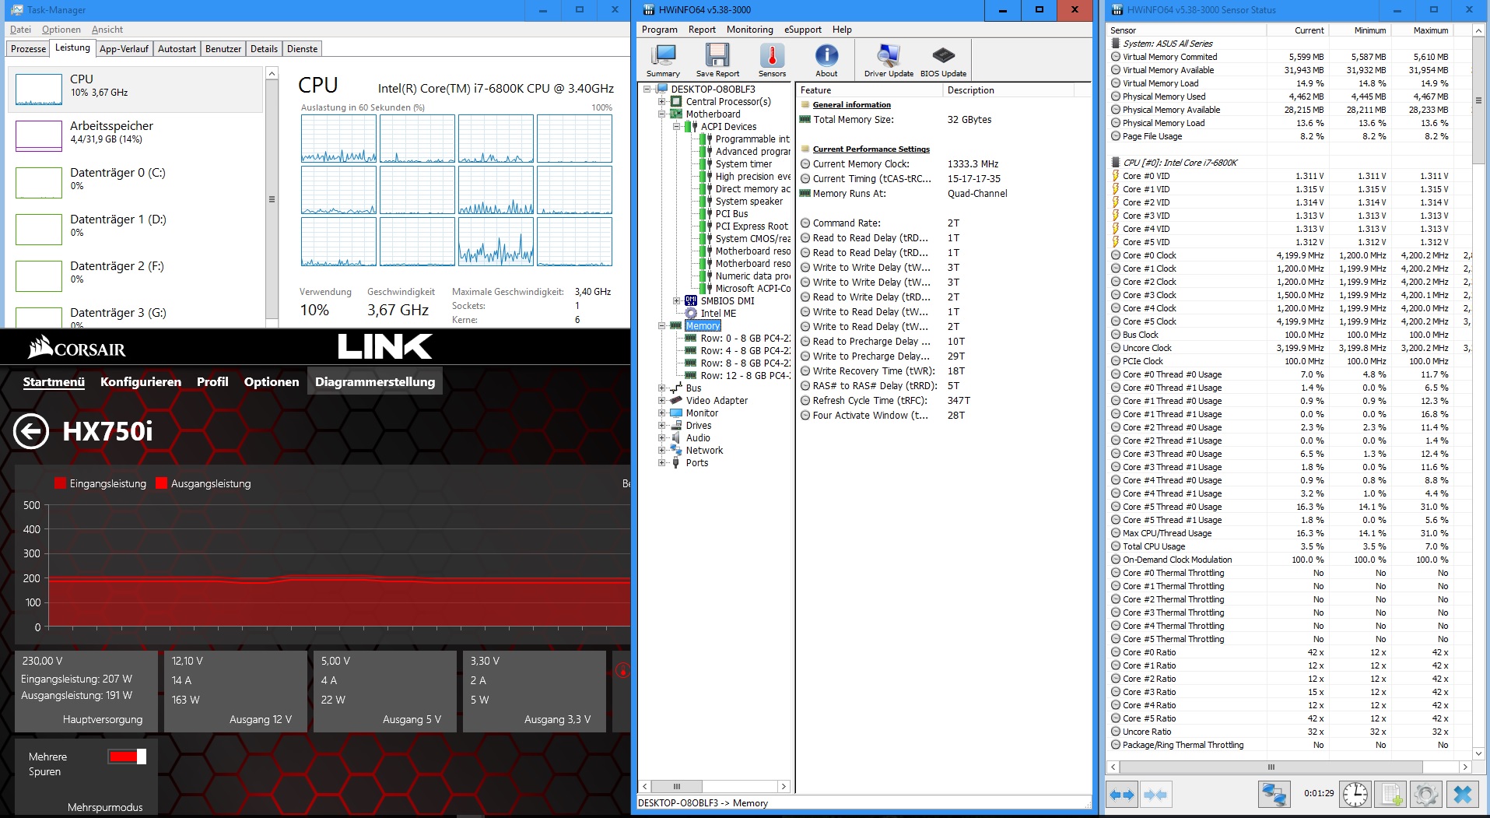Screen dimensions: 1490x818
Task: Open remote monitoring with the two-computers icon
Action: click(1274, 794)
